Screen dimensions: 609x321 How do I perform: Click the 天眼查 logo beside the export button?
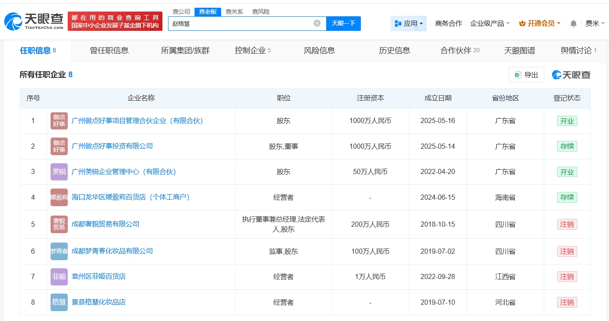pos(571,75)
